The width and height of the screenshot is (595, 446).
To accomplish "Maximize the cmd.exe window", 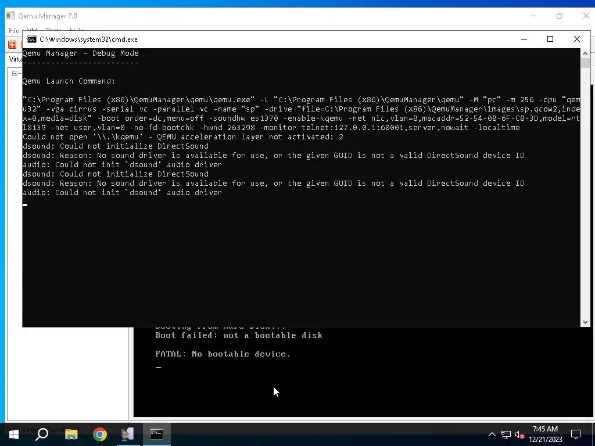I will 550,39.
